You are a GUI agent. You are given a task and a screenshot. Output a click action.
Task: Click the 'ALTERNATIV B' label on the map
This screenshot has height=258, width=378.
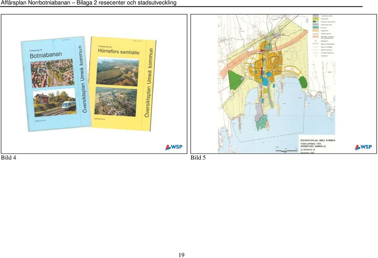(308, 149)
